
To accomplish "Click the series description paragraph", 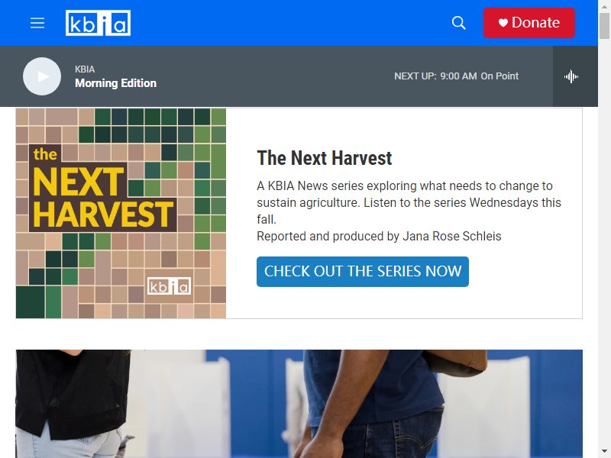I will click(x=409, y=202).
